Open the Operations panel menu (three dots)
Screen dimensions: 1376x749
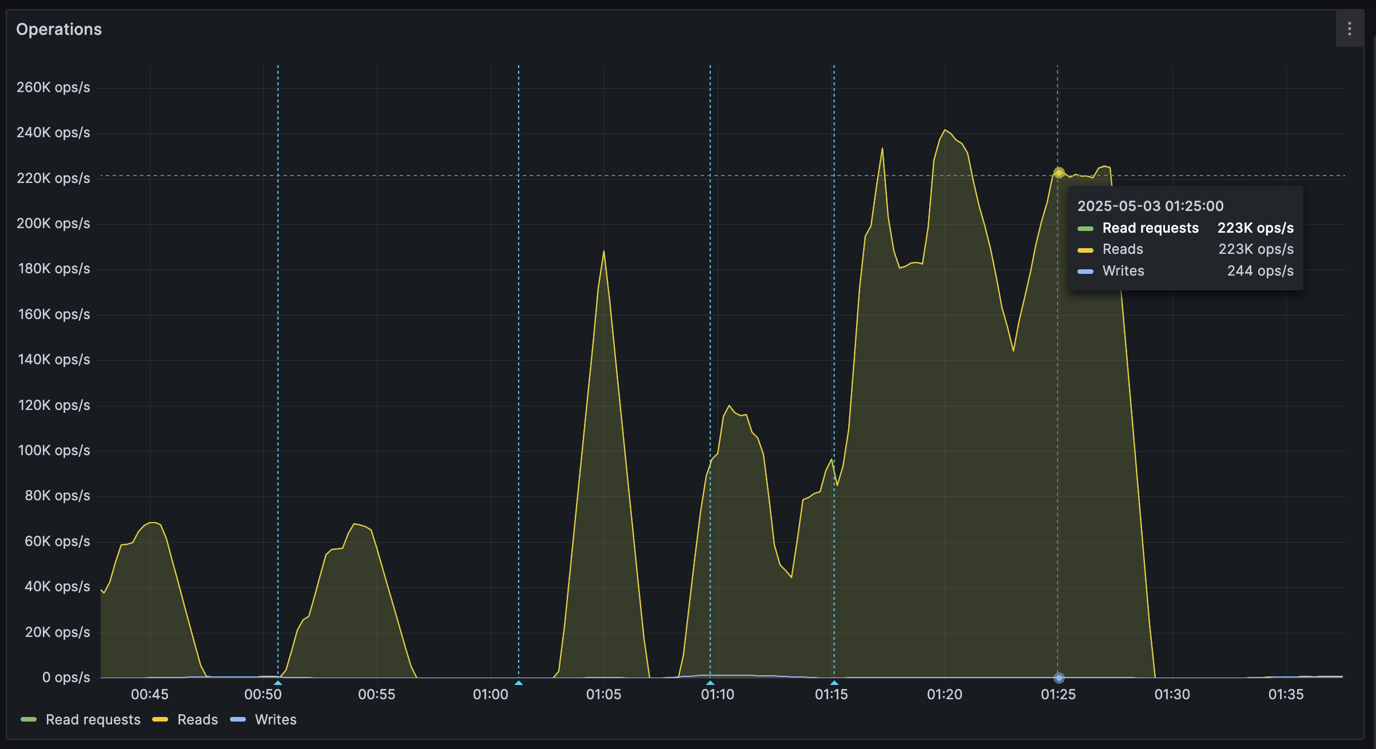[1350, 29]
